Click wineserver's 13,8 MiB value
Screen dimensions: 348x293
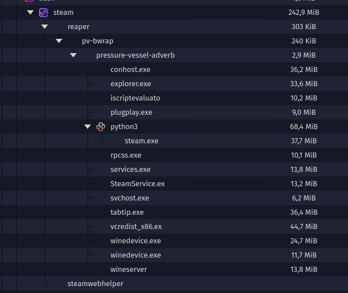(304, 270)
